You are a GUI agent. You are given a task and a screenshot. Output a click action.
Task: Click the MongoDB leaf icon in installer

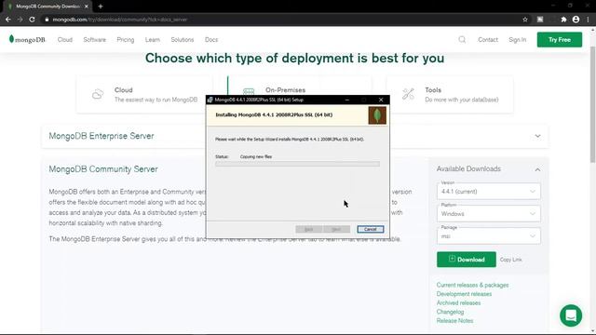click(377, 115)
